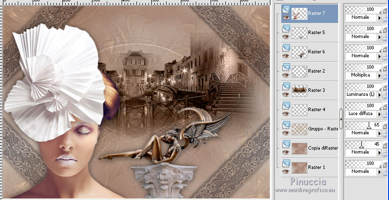The image size is (389, 200).
Task: Click raster layer type icon of Raster 3
Action: tap(286, 86)
